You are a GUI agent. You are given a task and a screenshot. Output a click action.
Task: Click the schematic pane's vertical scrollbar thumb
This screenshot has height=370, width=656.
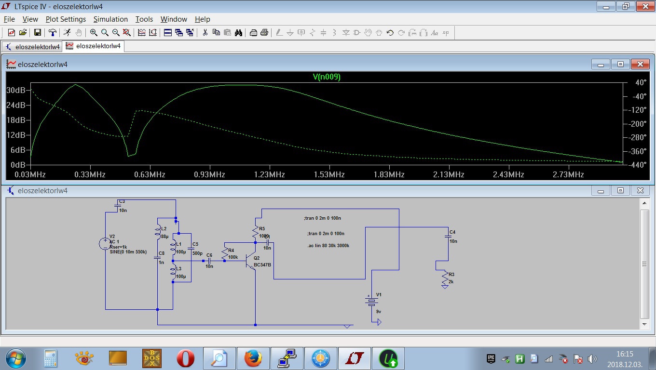coord(644,264)
